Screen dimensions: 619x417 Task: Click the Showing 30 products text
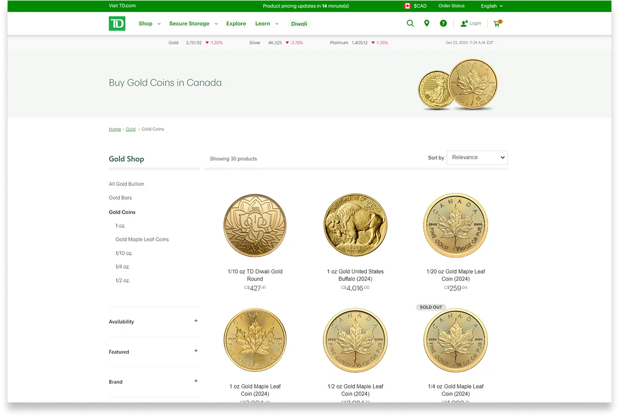(234, 159)
